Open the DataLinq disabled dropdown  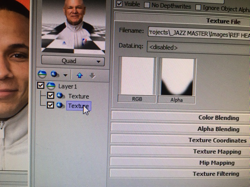click(198, 48)
